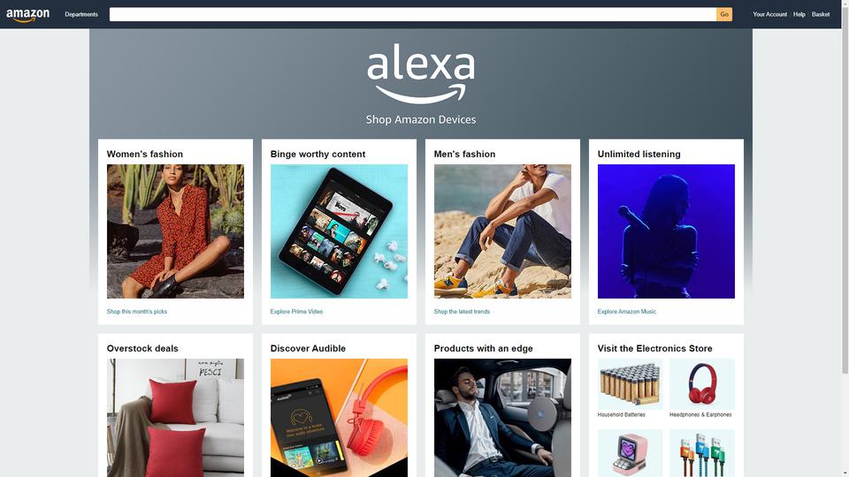The height and width of the screenshot is (477, 849).
Task: Click the search input field
Action: [413, 15]
